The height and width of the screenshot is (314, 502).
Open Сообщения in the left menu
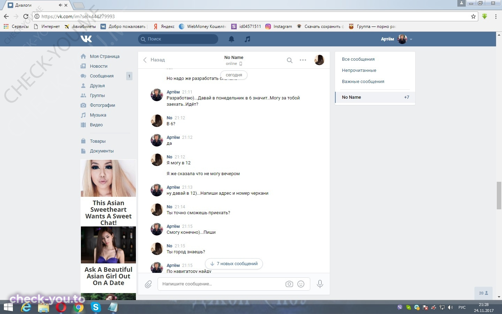click(102, 76)
